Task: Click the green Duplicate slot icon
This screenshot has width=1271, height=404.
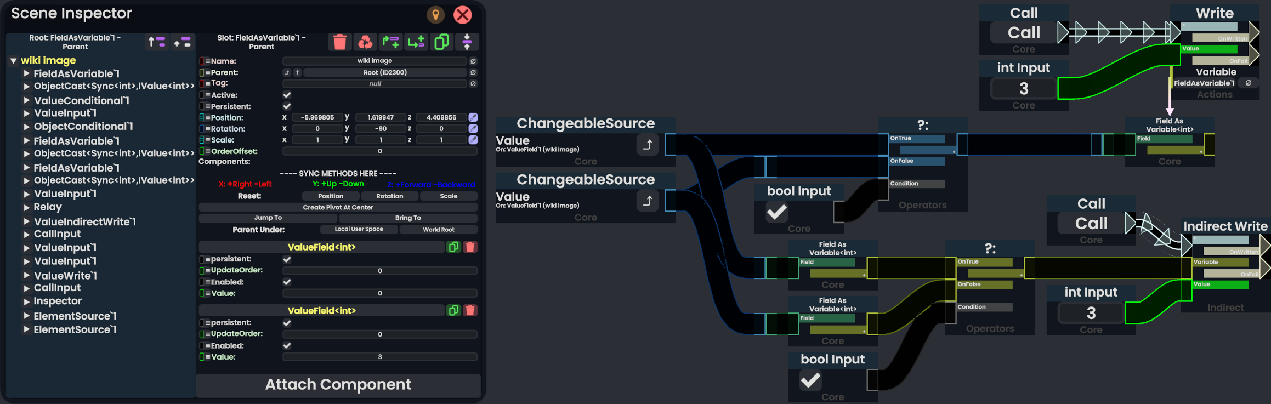Action: click(x=441, y=42)
